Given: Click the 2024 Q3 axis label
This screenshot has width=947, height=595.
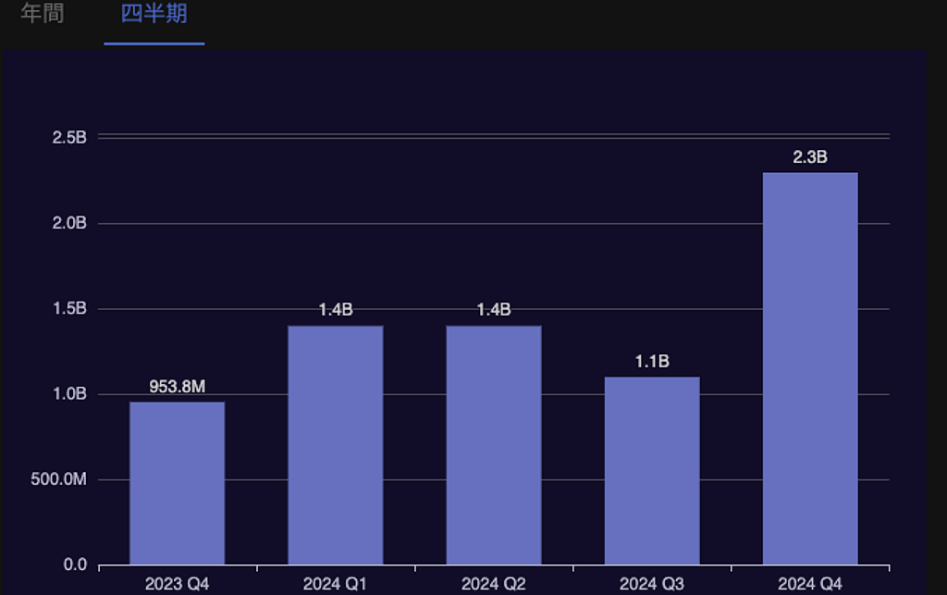Looking at the screenshot, I should point(652,584).
